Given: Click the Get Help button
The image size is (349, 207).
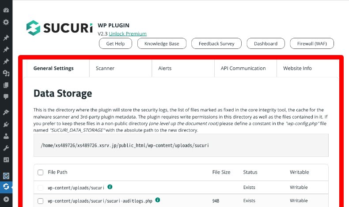Looking at the screenshot, I should click(x=115, y=44).
